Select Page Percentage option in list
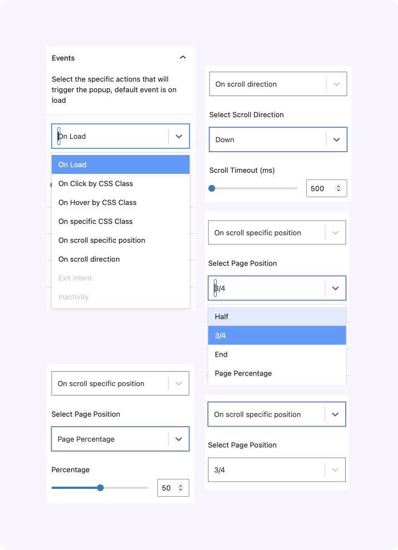The height and width of the screenshot is (550, 398). click(243, 373)
